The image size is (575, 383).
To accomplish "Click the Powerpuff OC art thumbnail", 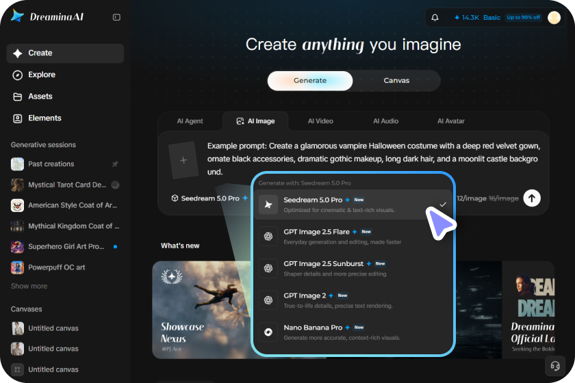I will tap(17, 267).
